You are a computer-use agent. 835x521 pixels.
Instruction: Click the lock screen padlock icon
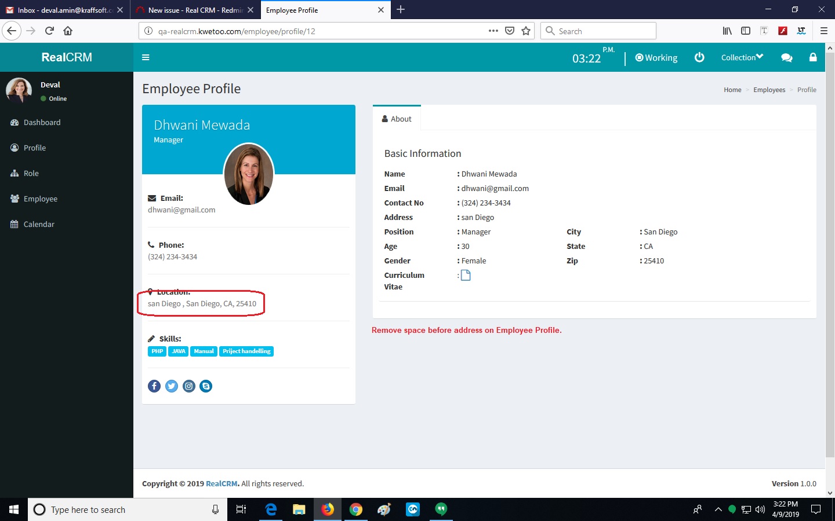[813, 57]
